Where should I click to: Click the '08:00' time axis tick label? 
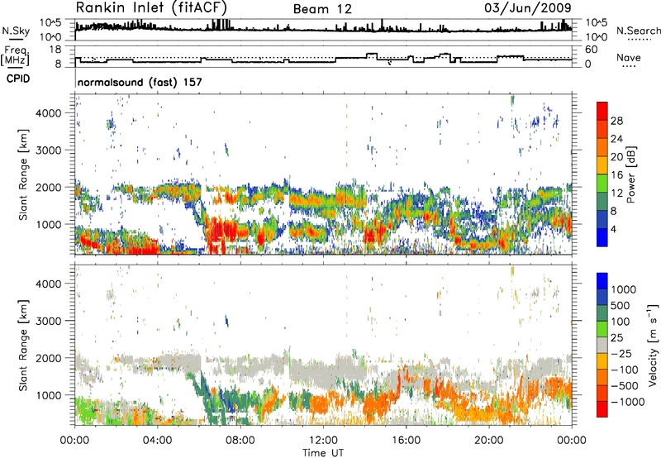[240, 441]
